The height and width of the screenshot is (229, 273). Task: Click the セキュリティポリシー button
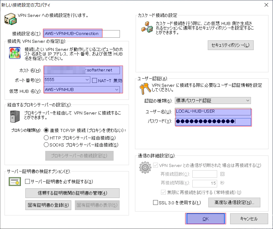[230, 45]
